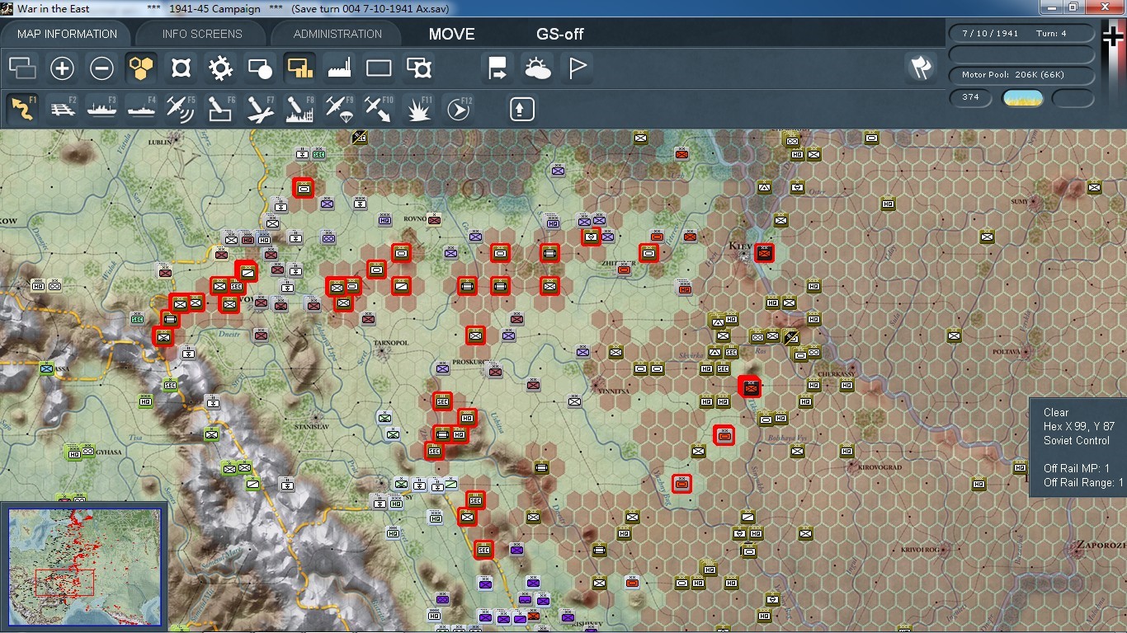Viewport: 1127px width, 633px height.
Task: Click the plain rectangle toolbar icon
Action: (379, 68)
